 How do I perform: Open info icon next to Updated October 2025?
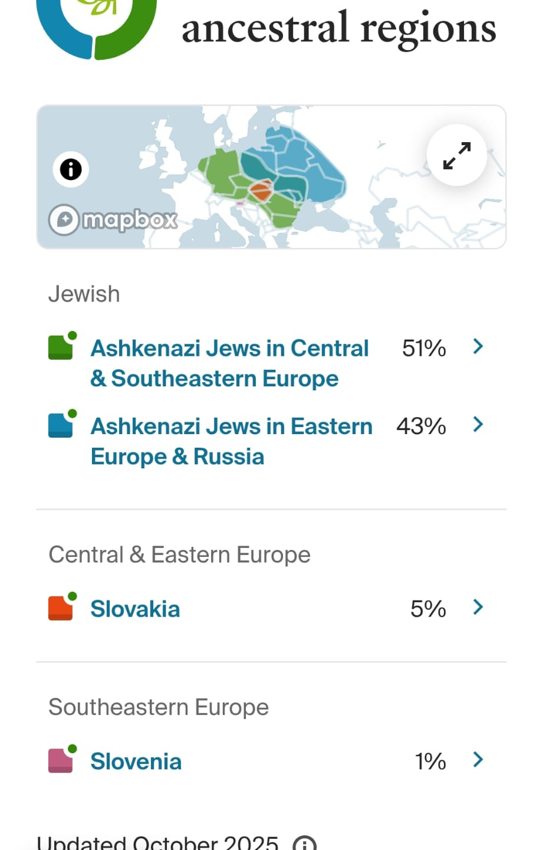point(304,844)
